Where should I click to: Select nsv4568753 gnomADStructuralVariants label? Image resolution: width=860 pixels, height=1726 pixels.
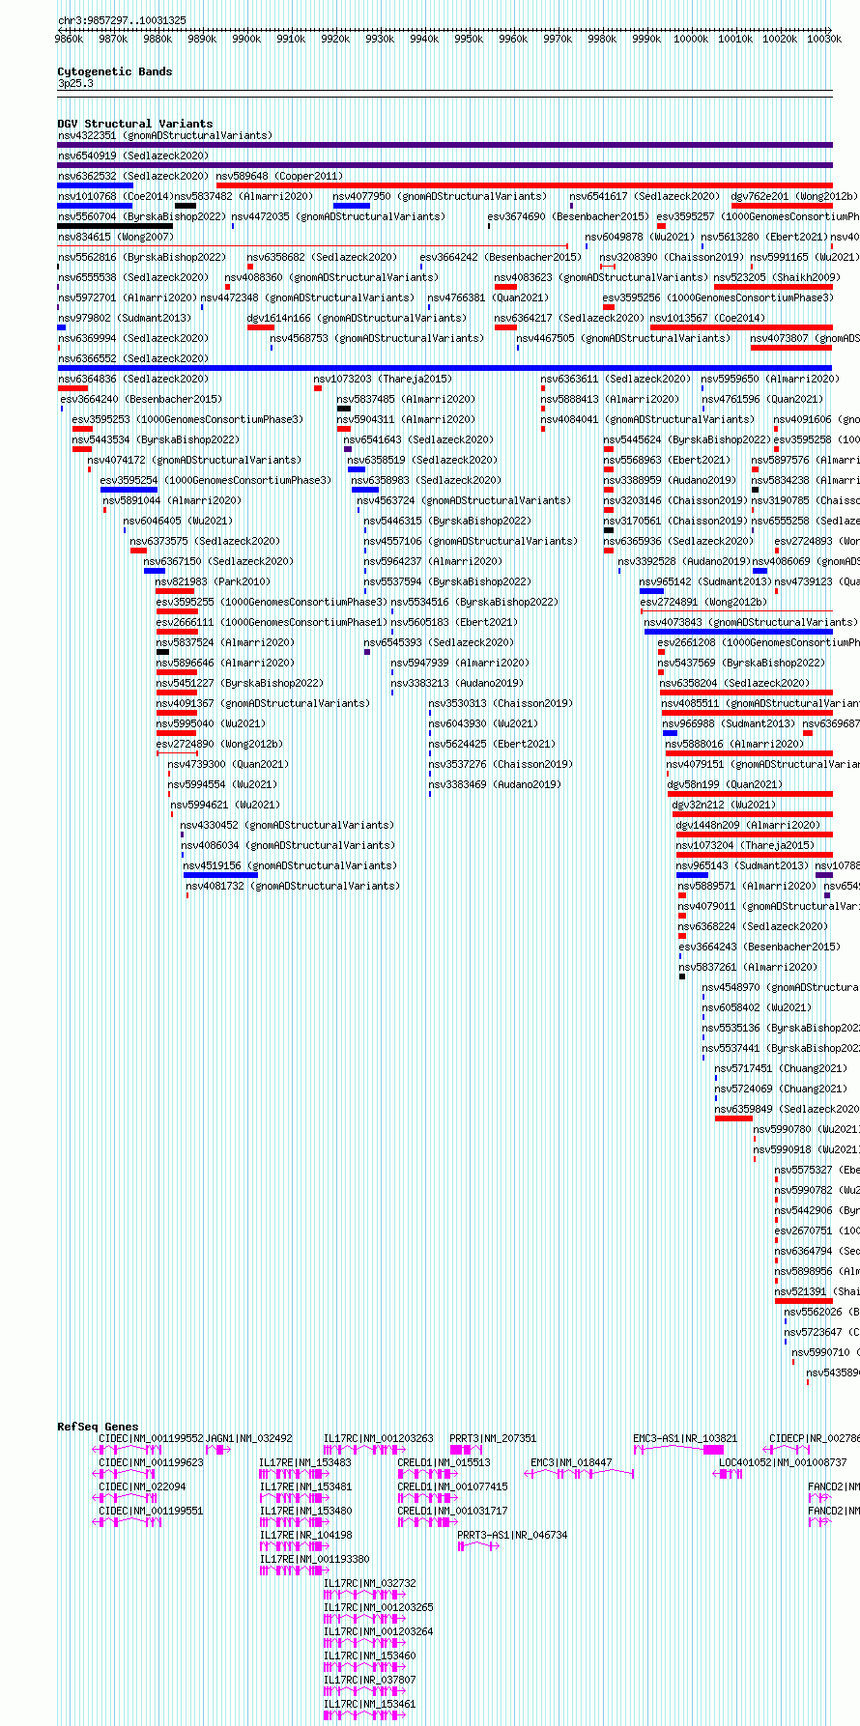[x=377, y=338]
